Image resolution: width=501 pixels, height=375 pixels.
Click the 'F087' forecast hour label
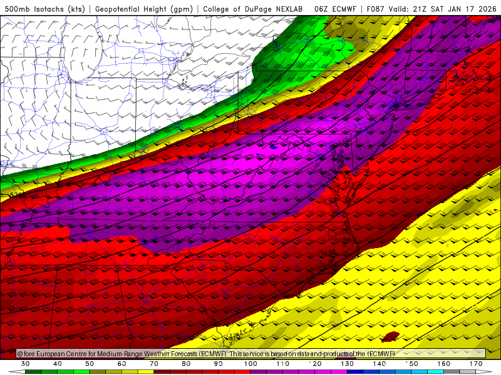click(376, 9)
